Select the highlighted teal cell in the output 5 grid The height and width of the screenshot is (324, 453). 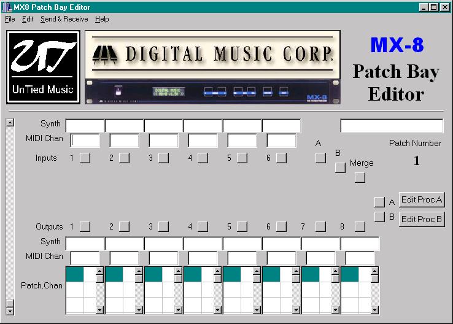coord(232,274)
